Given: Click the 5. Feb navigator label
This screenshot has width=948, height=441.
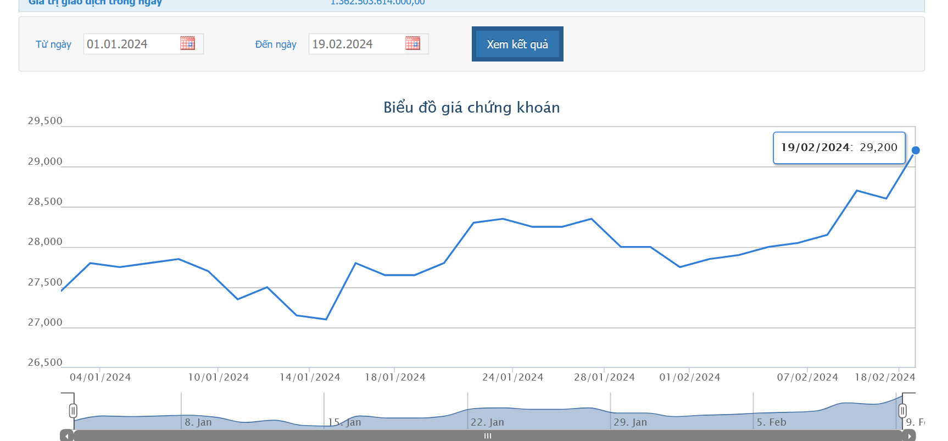Looking at the screenshot, I should click(x=771, y=422).
